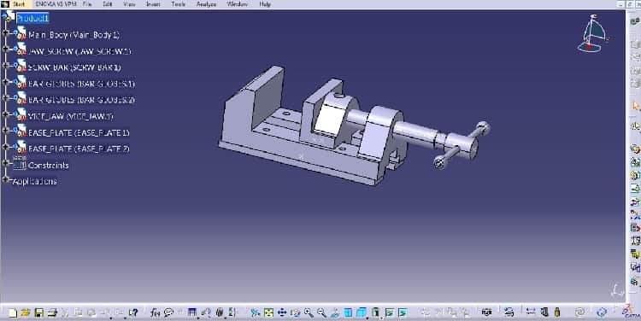Expand the Main_Body tree node

5,32
